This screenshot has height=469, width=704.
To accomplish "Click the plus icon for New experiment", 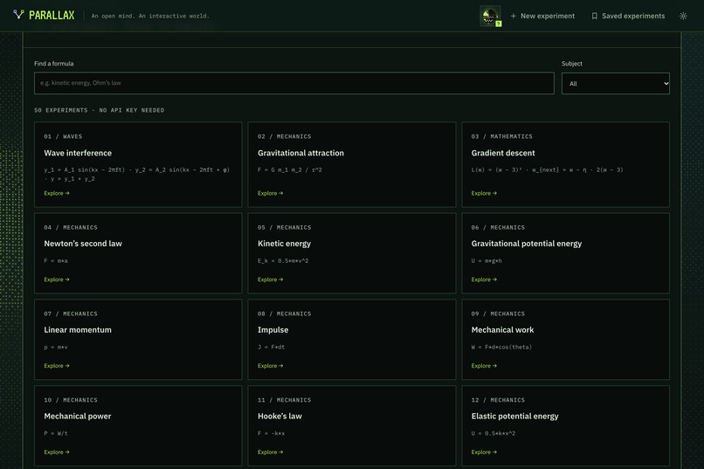I will point(514,16).
